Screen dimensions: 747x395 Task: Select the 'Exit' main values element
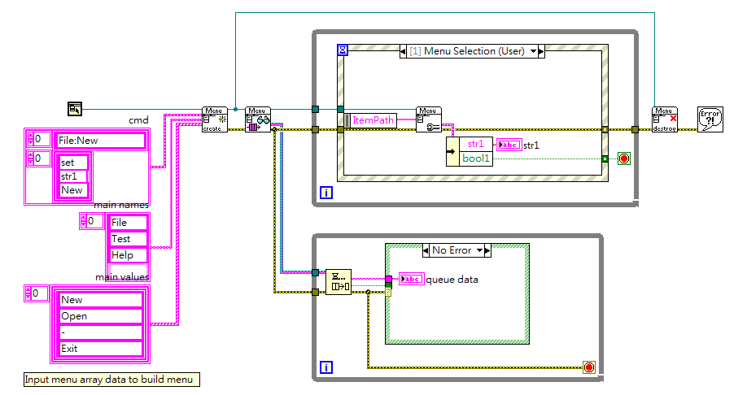pos(101,349)
